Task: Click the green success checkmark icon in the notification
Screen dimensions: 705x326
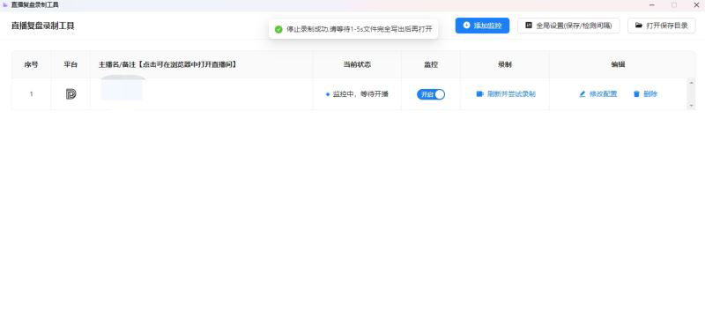Action: [278, 29]
